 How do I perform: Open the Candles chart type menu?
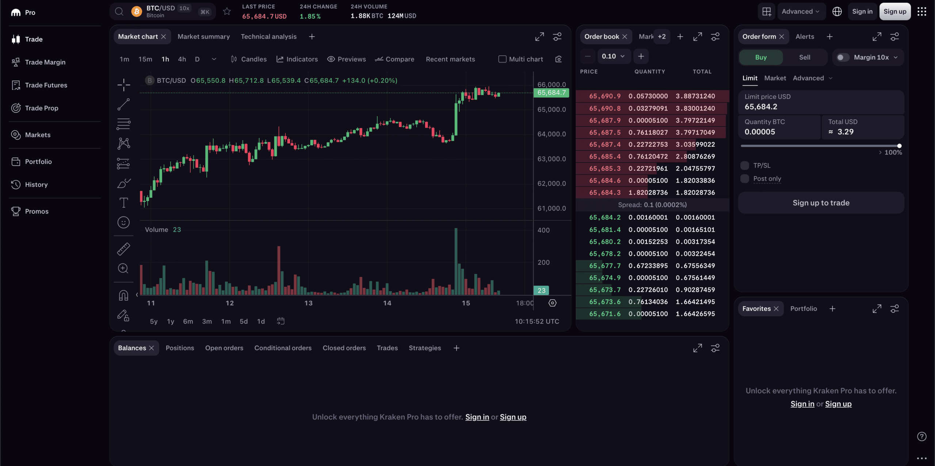249,59
